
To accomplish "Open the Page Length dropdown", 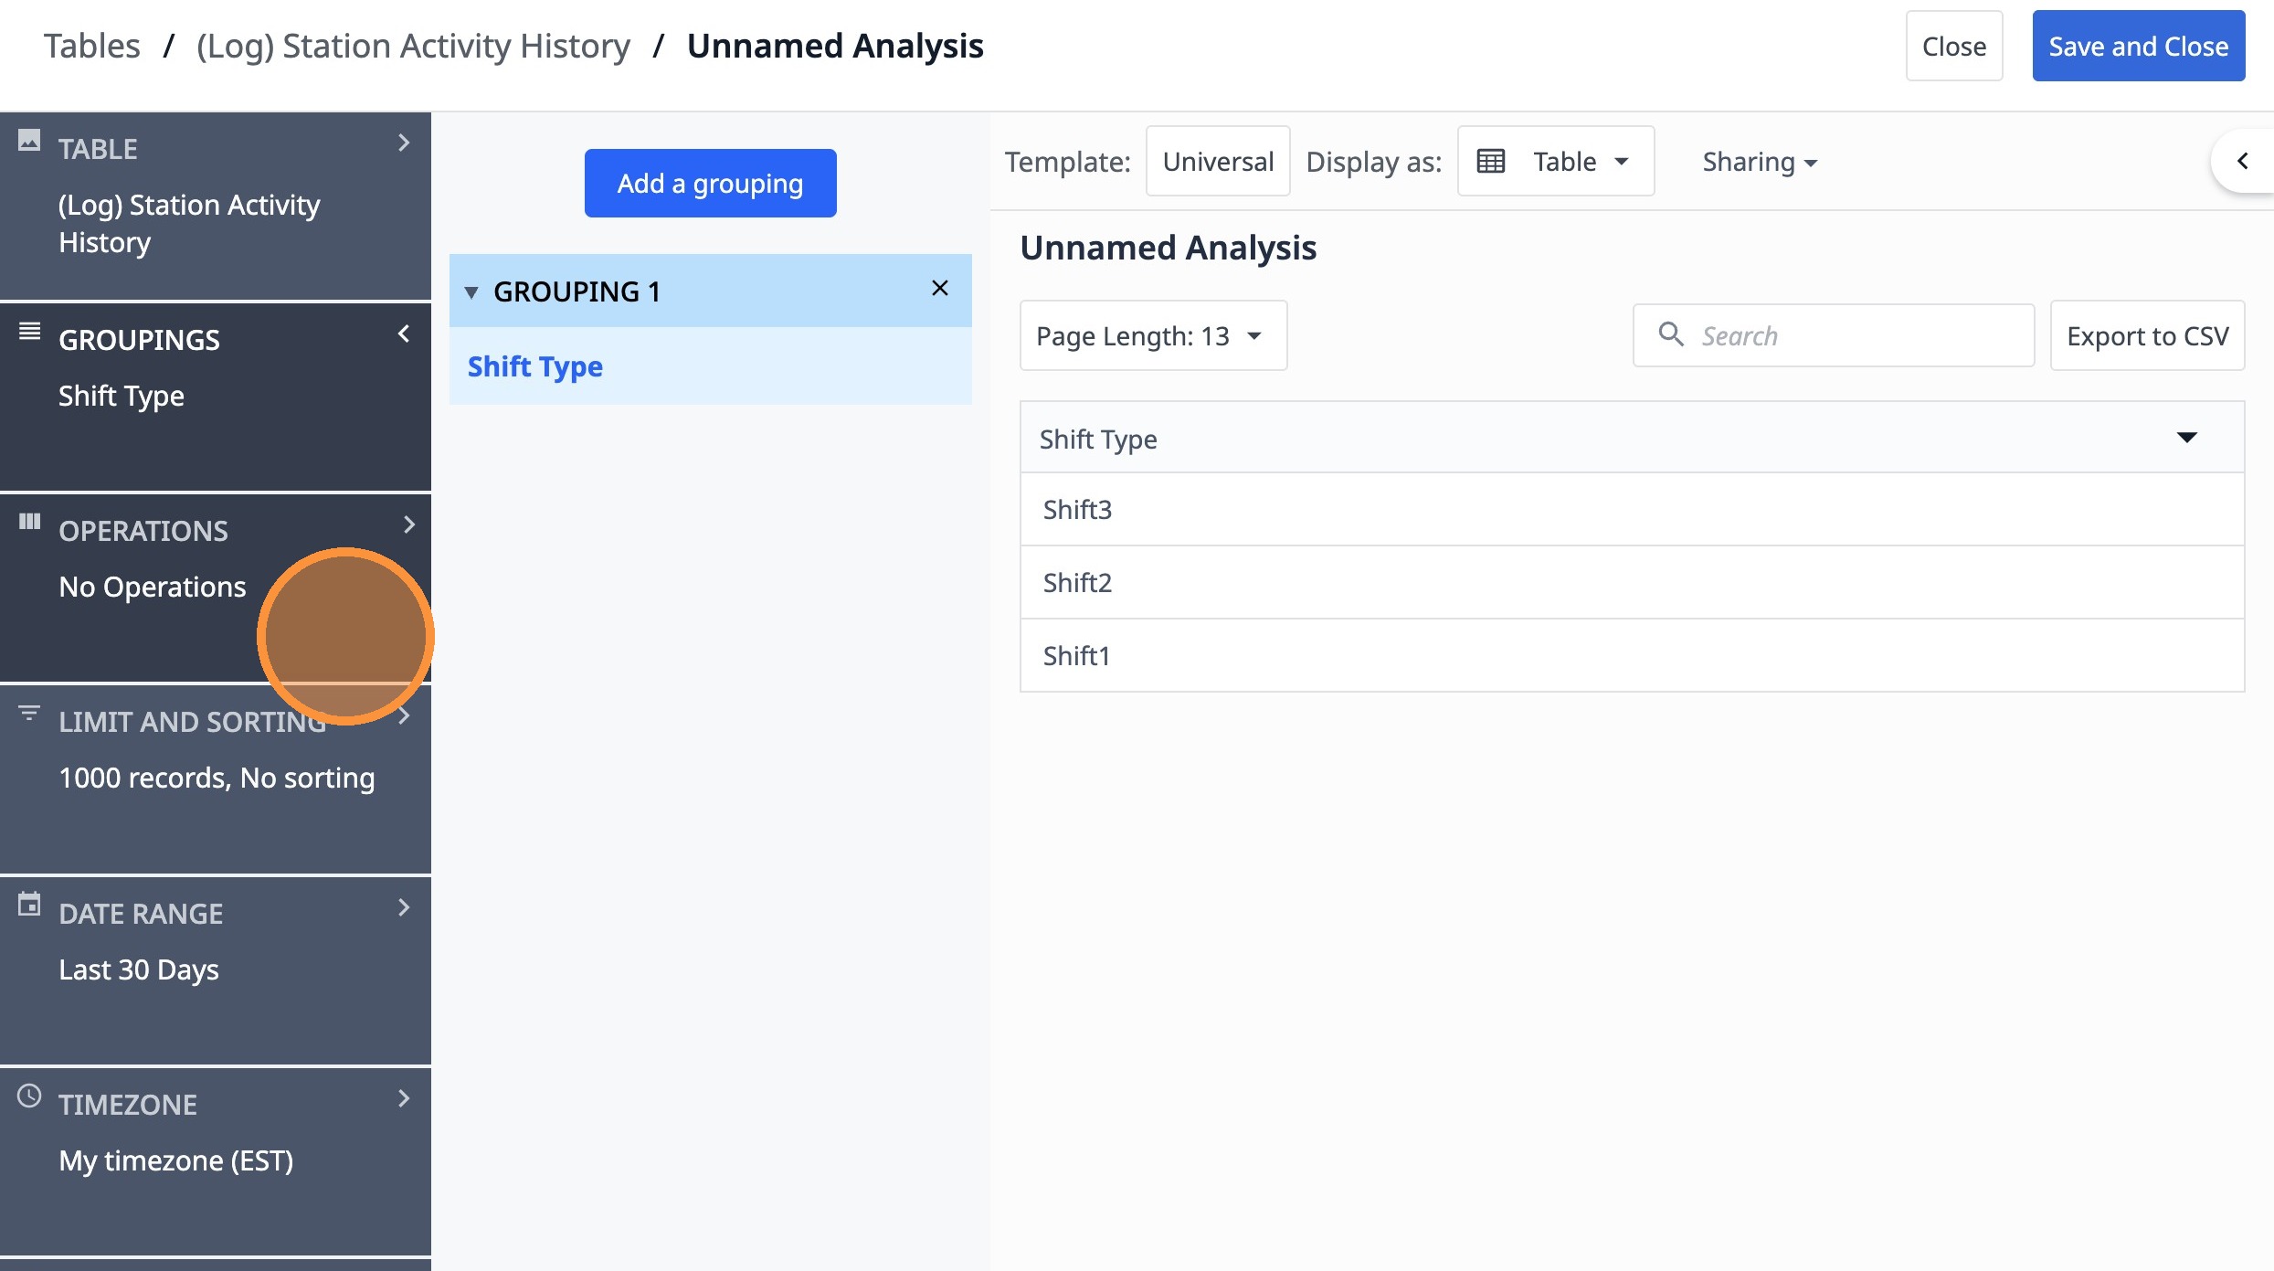I will 1152,336.
